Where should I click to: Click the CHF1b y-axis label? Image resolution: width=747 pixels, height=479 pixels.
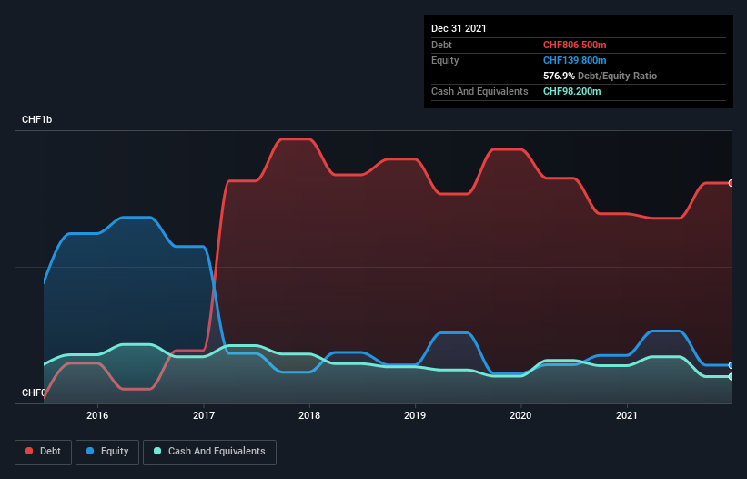(36, 119)
